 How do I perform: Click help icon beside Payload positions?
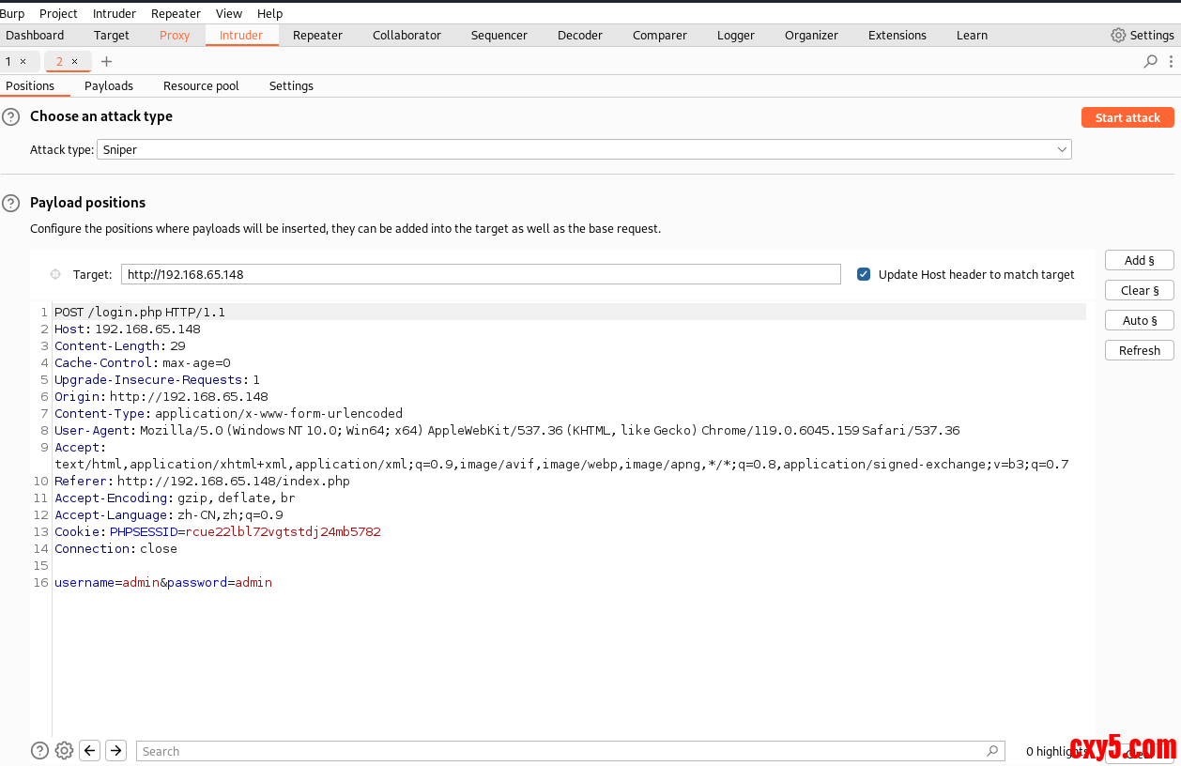(x=10, y=203)
